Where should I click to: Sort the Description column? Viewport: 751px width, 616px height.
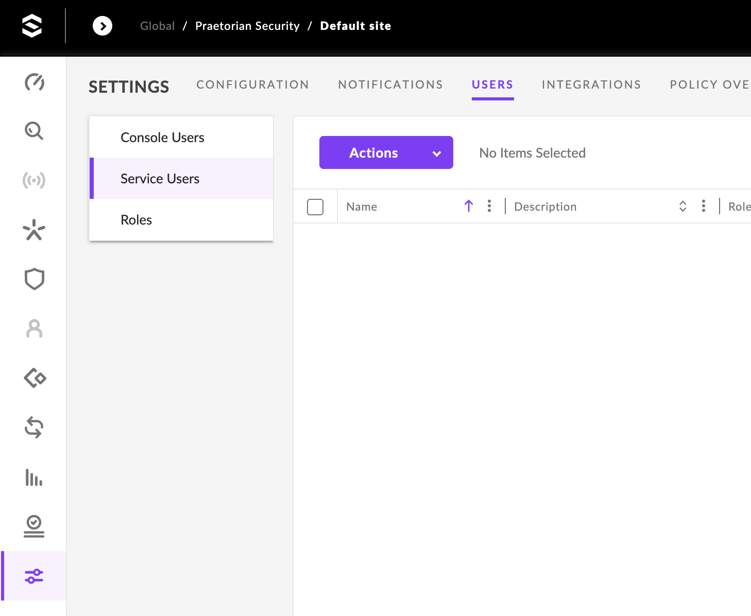pos(683,206)
